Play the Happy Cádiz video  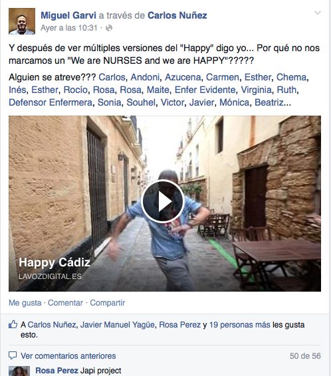[x=162, y=201]
